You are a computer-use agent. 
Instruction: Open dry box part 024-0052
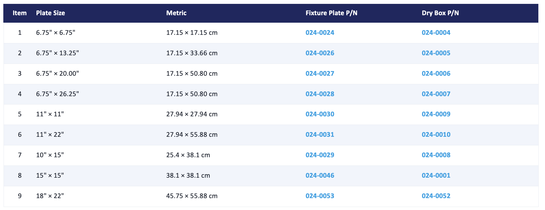[436, 196]
